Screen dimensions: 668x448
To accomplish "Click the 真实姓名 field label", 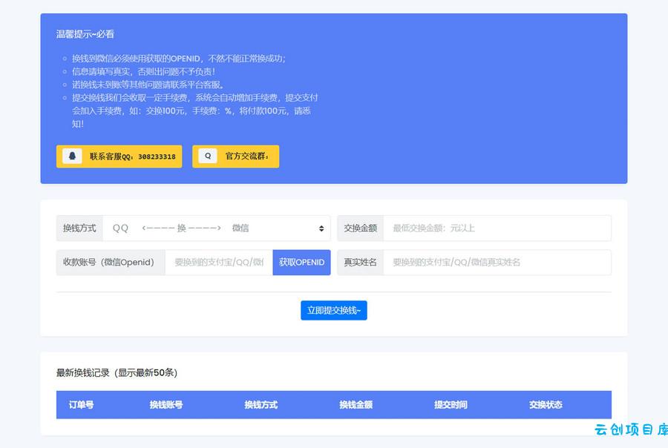I will coord(361,263).
